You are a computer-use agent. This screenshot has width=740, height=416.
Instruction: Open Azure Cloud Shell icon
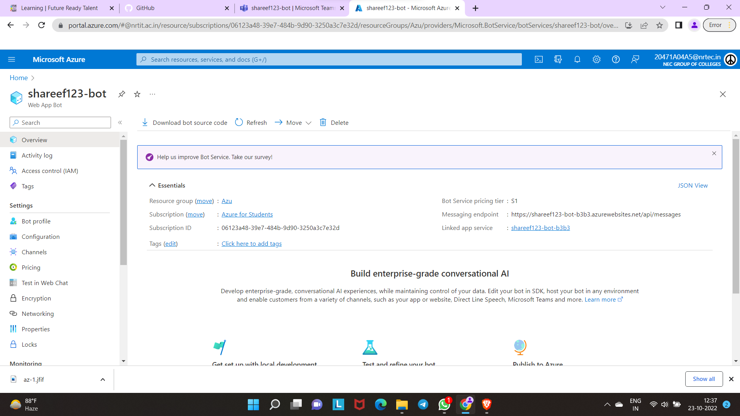(539, 59)
